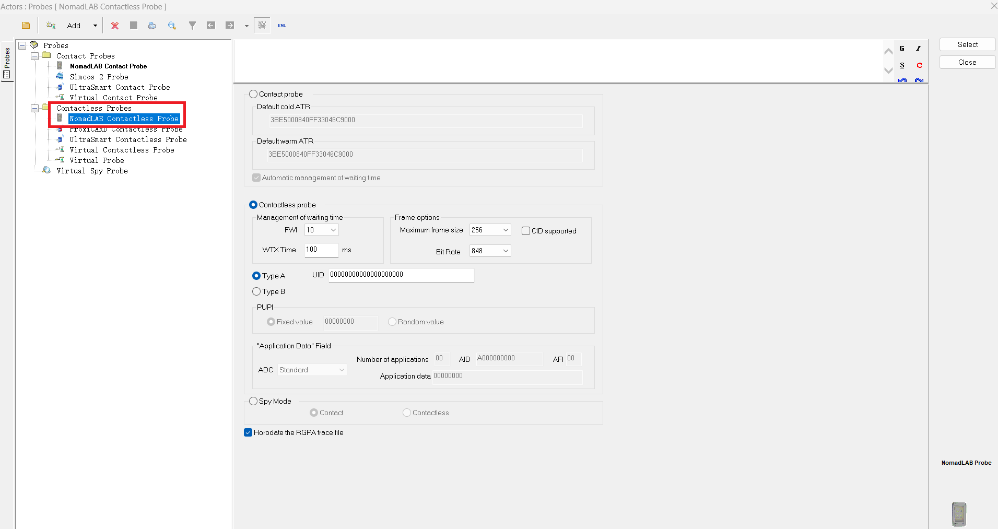This screenshot has height=529, width=998.
Task: Open the vertical Probes side tab
Action: 7,63
